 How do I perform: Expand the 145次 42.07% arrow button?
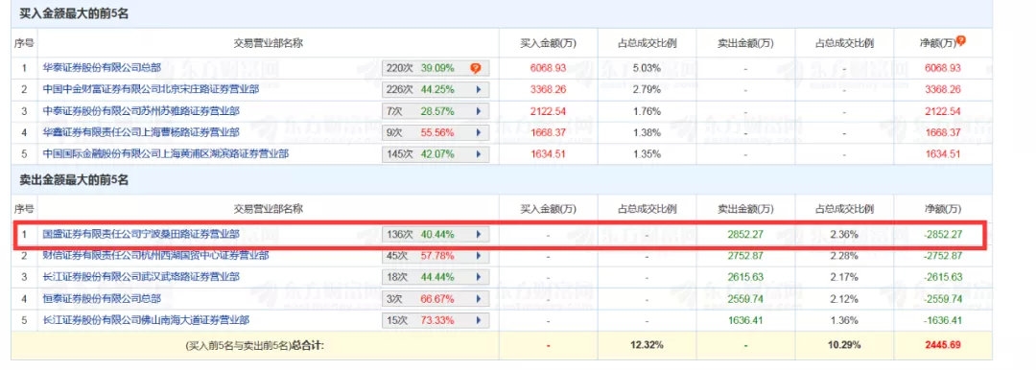tap(478, 154)
